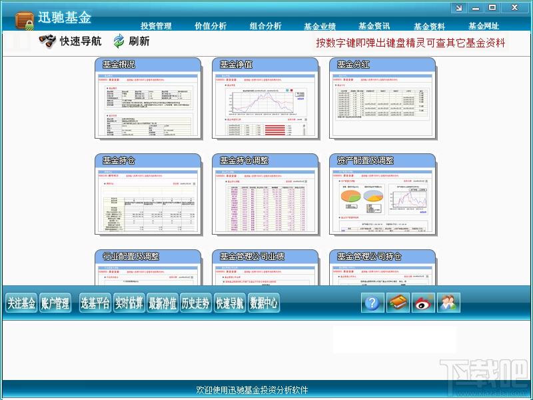Open the Weibo eye icon

click(423, 303)
